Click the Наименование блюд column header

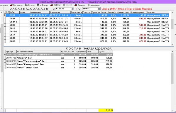coord(39,52)
